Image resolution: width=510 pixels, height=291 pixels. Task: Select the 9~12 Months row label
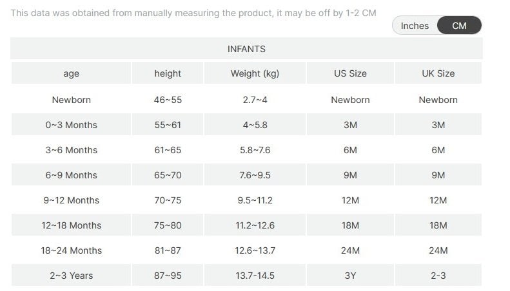point(72,200)
